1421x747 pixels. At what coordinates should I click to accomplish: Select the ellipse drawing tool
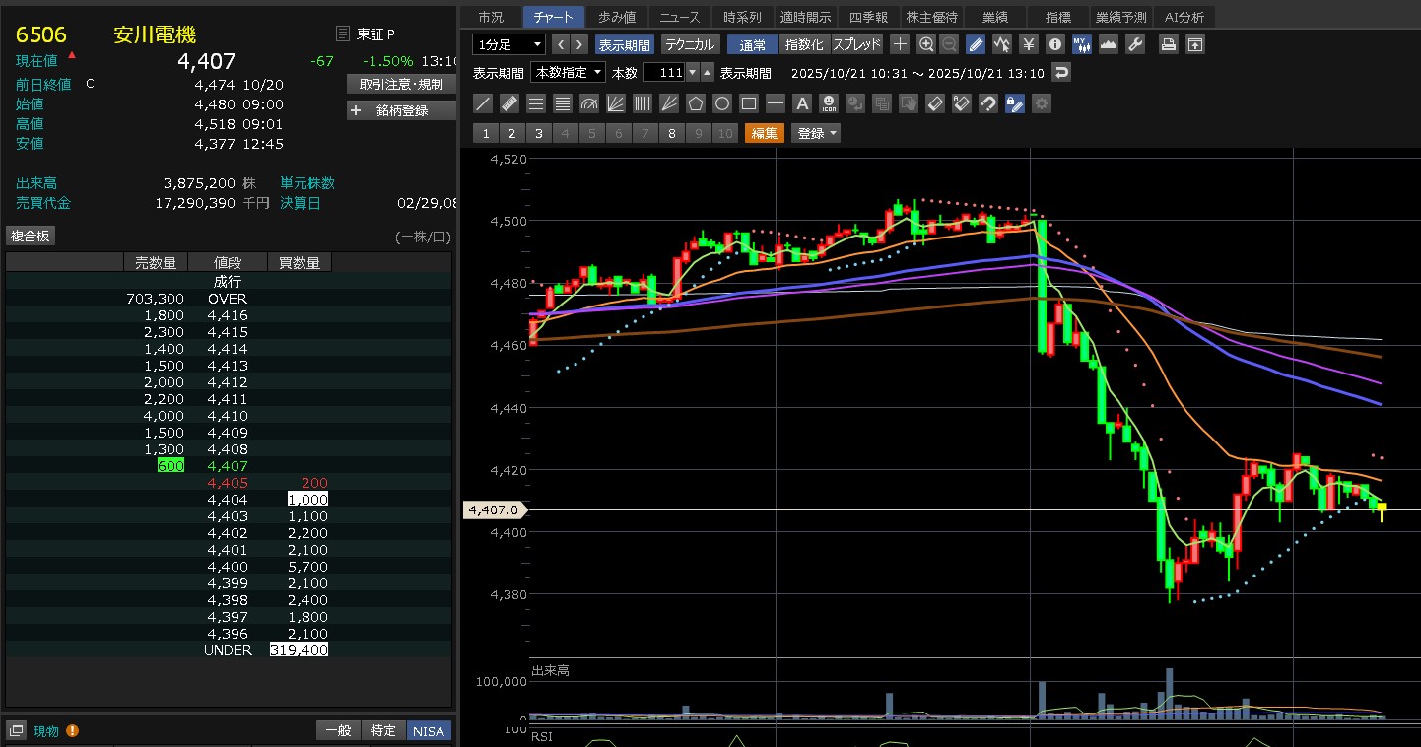click(x=722, y=103)
